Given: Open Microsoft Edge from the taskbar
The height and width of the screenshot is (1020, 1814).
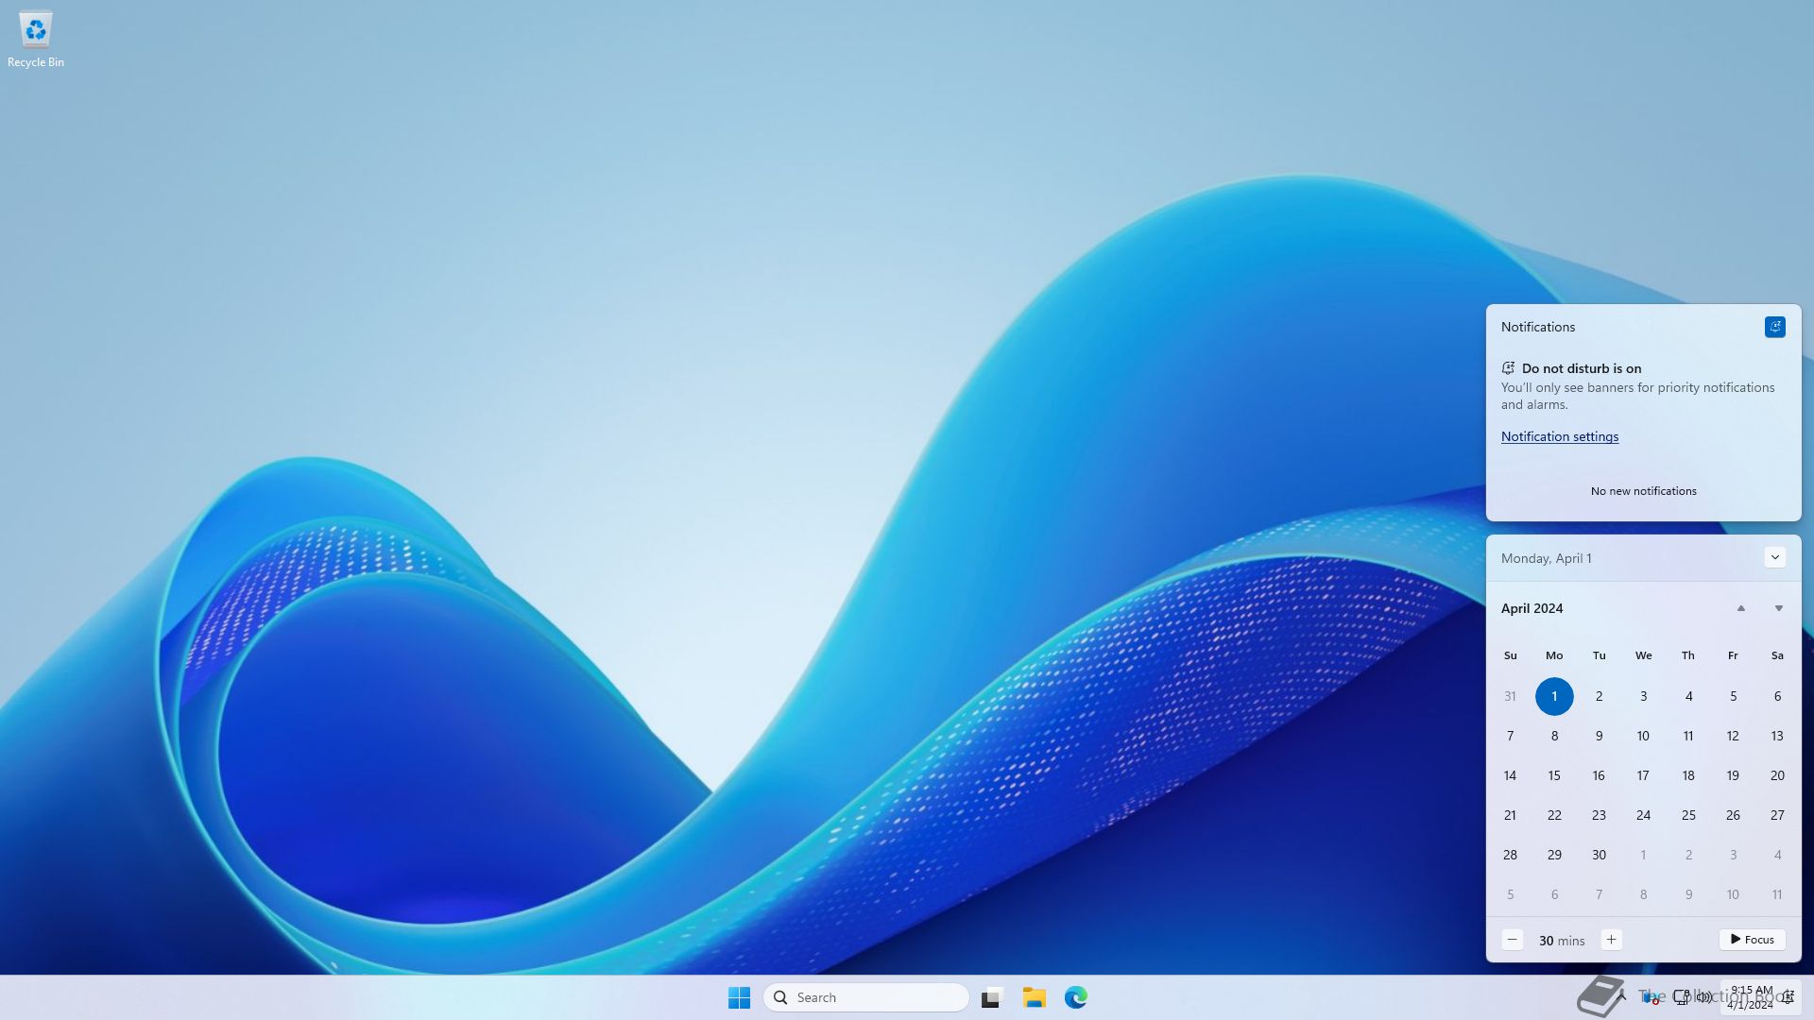Looking at the screenshot, I should (x=1075, y=997).
